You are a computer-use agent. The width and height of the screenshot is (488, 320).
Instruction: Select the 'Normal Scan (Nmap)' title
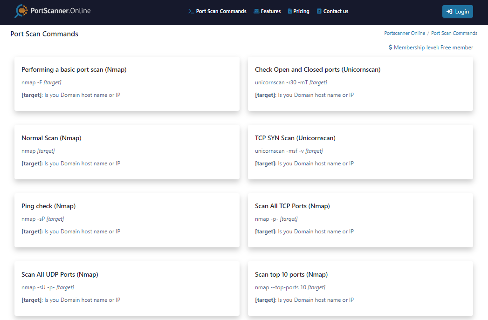click(51, 138)
